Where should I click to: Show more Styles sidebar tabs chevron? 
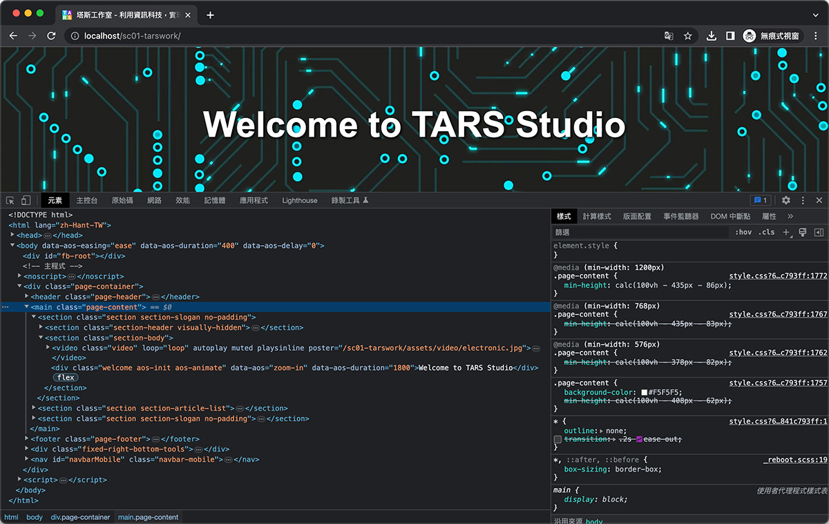click(x=790, y=216)
